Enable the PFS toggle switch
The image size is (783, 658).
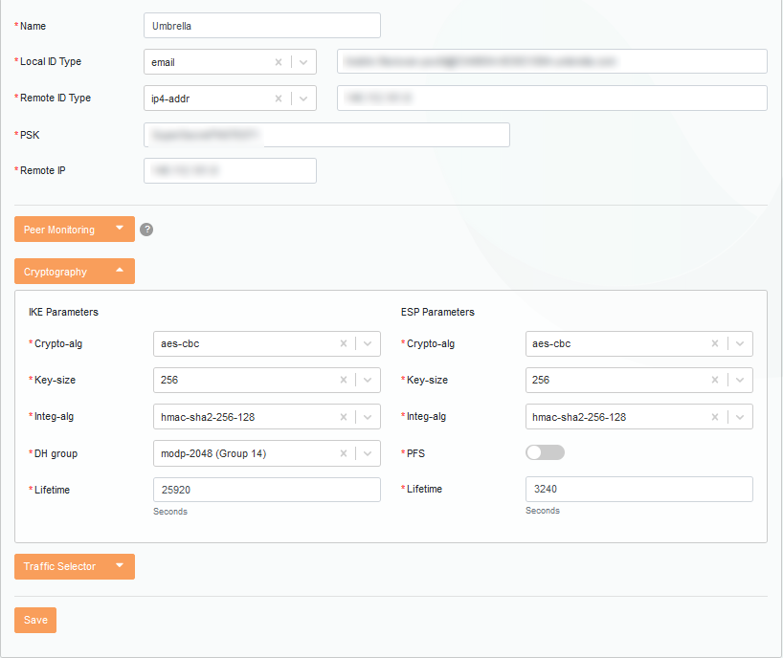[545, 452]
